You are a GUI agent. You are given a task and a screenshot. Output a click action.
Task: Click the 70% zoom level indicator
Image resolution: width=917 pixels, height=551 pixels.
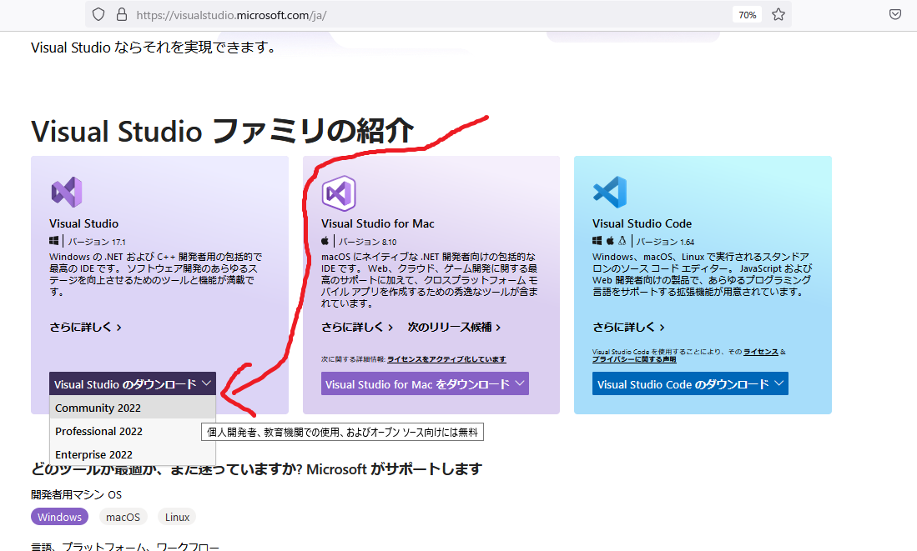(x=747, y=15)
